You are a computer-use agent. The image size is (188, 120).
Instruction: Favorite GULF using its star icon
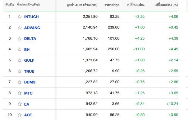[x=20, y=60]
